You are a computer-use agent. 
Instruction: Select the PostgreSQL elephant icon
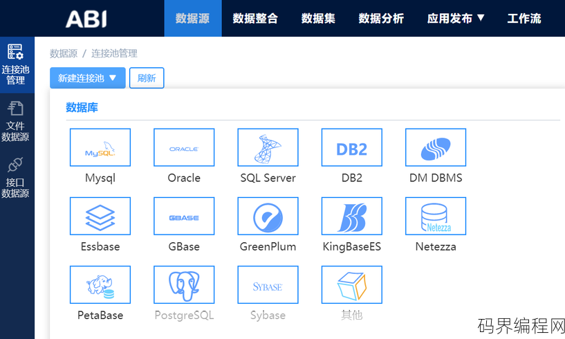pyautogui.click(x=184, y=284)
